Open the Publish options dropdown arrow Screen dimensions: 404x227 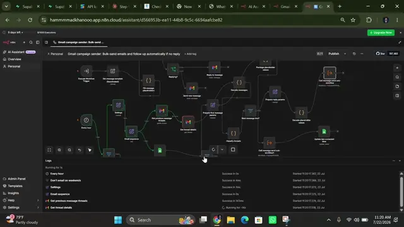click(345, 54)
